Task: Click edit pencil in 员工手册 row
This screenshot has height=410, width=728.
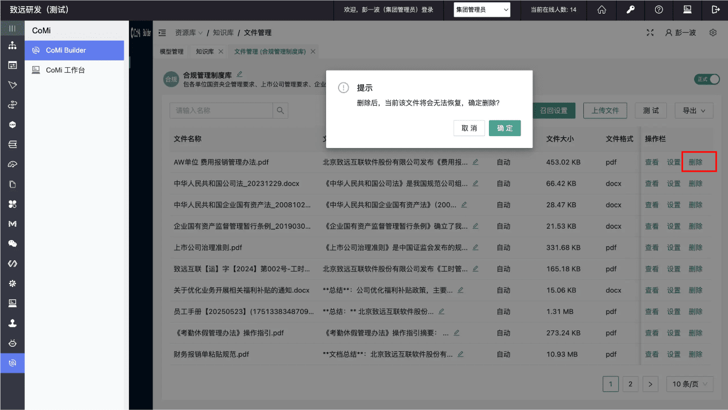Action: (x=441, y=311)
